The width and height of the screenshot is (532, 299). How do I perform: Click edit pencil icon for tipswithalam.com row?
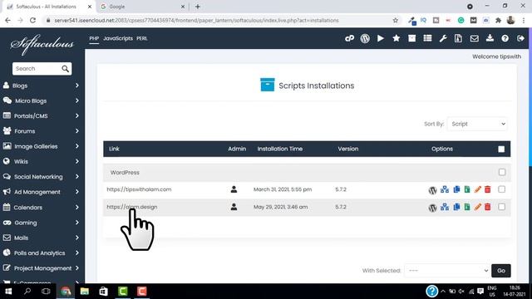[478, 189]
